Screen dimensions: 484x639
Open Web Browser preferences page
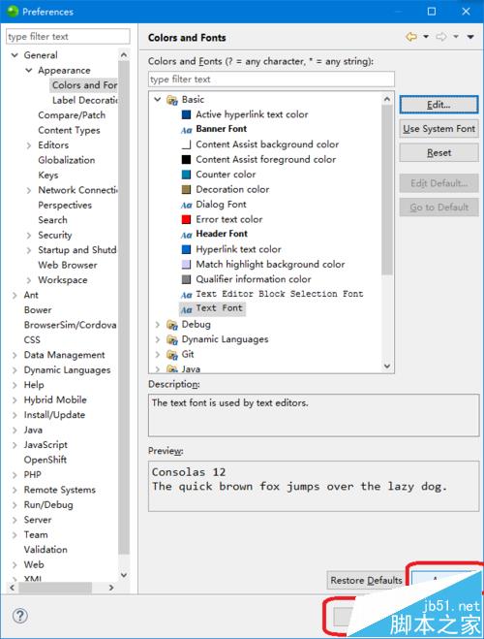[x=68, y=265]
